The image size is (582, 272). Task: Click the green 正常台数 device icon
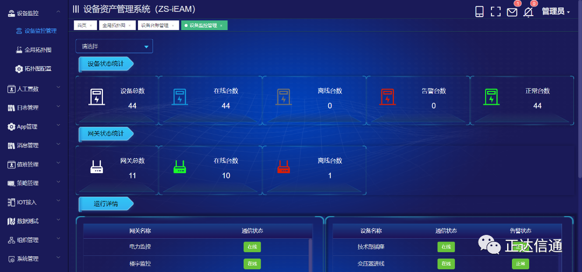coord(491,97)
